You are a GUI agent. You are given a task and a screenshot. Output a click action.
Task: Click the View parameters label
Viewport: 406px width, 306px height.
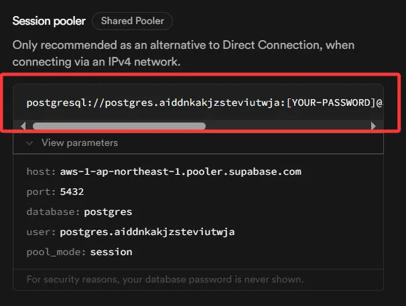[x=79, y=143]
